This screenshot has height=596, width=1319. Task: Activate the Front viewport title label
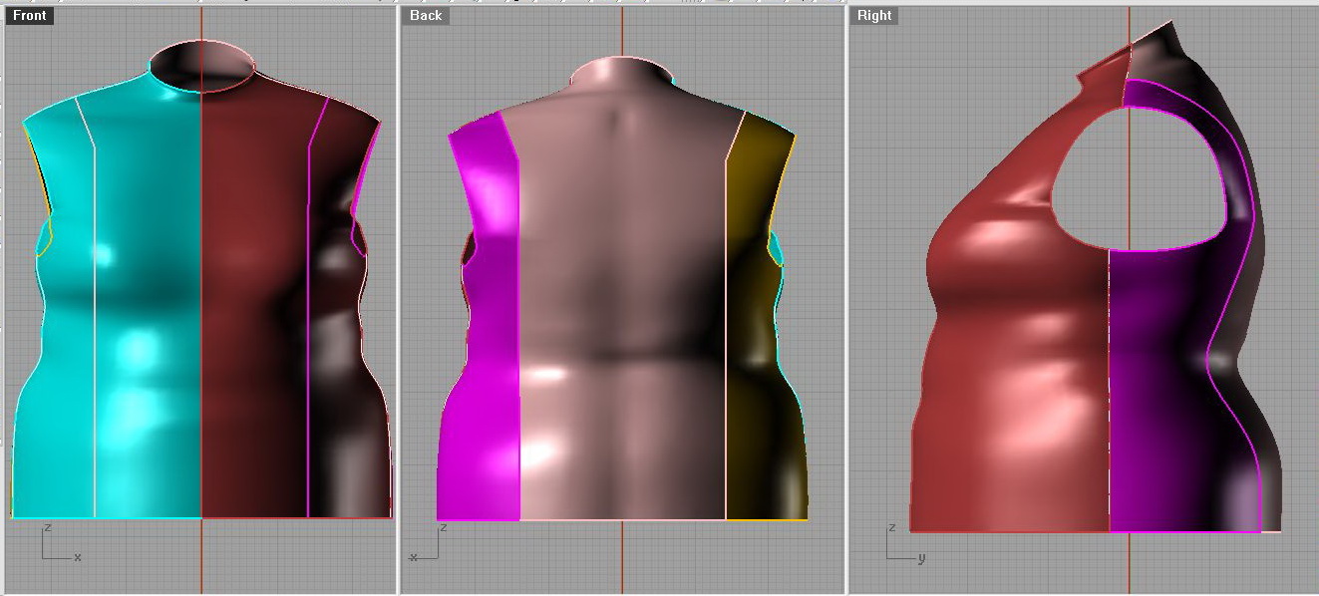pyautogui.click(x=29, y=16)
